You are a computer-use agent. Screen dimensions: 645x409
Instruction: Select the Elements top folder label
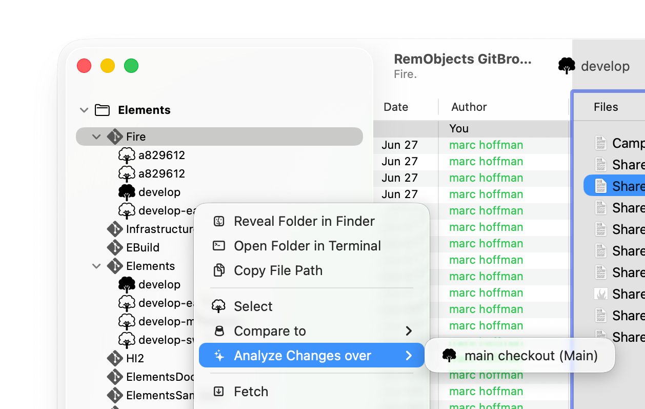(x=144, y=110)
